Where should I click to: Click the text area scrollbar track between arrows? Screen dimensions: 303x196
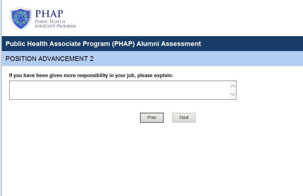tap(233, 90)
